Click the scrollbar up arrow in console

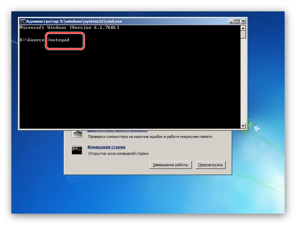point(243,28)
